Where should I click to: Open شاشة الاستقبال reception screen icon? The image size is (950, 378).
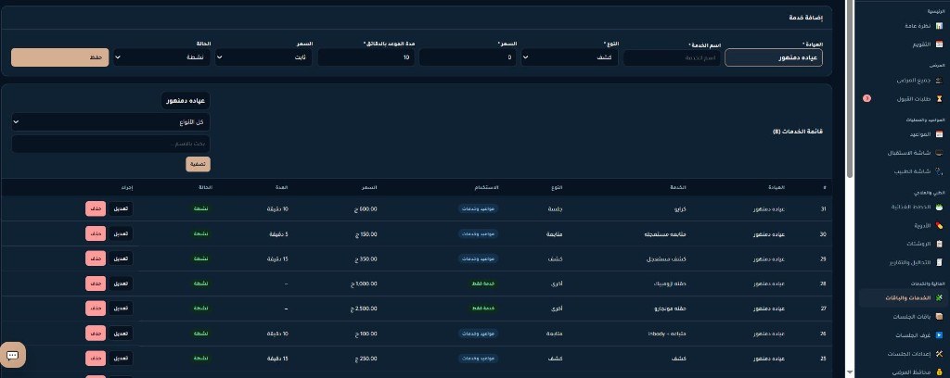(939, 153)
